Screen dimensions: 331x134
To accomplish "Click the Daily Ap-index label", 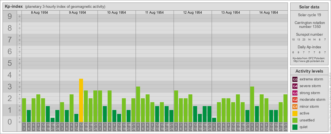I will tap(309, 47).
